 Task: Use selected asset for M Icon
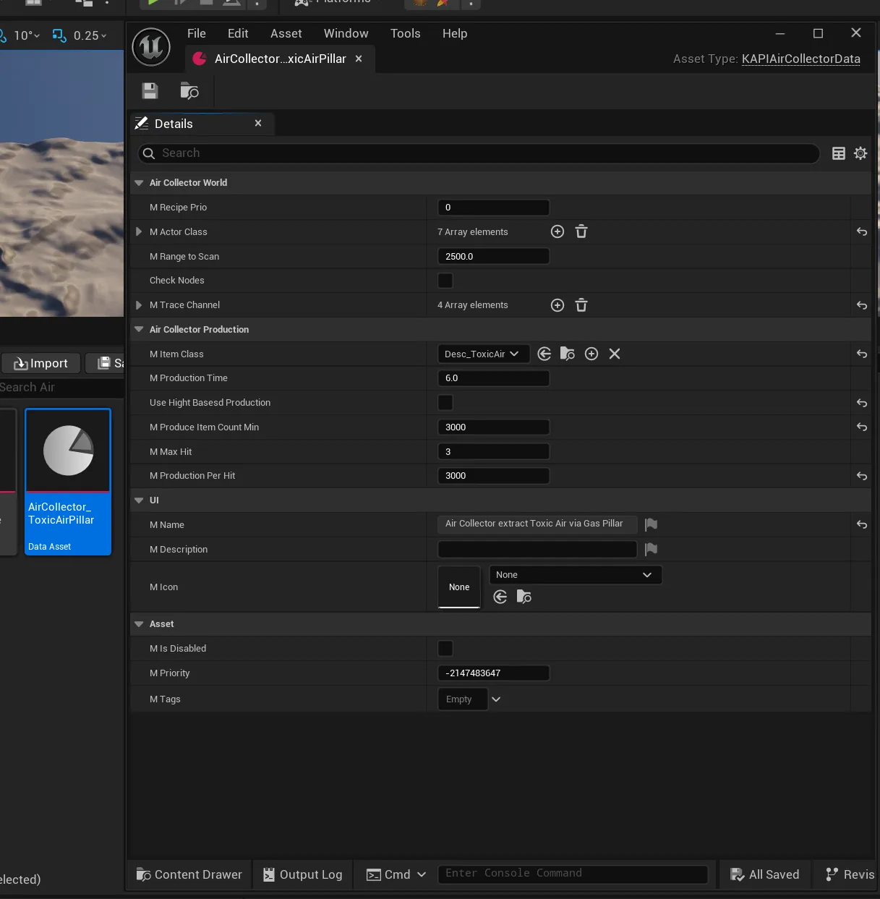[500, 597]
